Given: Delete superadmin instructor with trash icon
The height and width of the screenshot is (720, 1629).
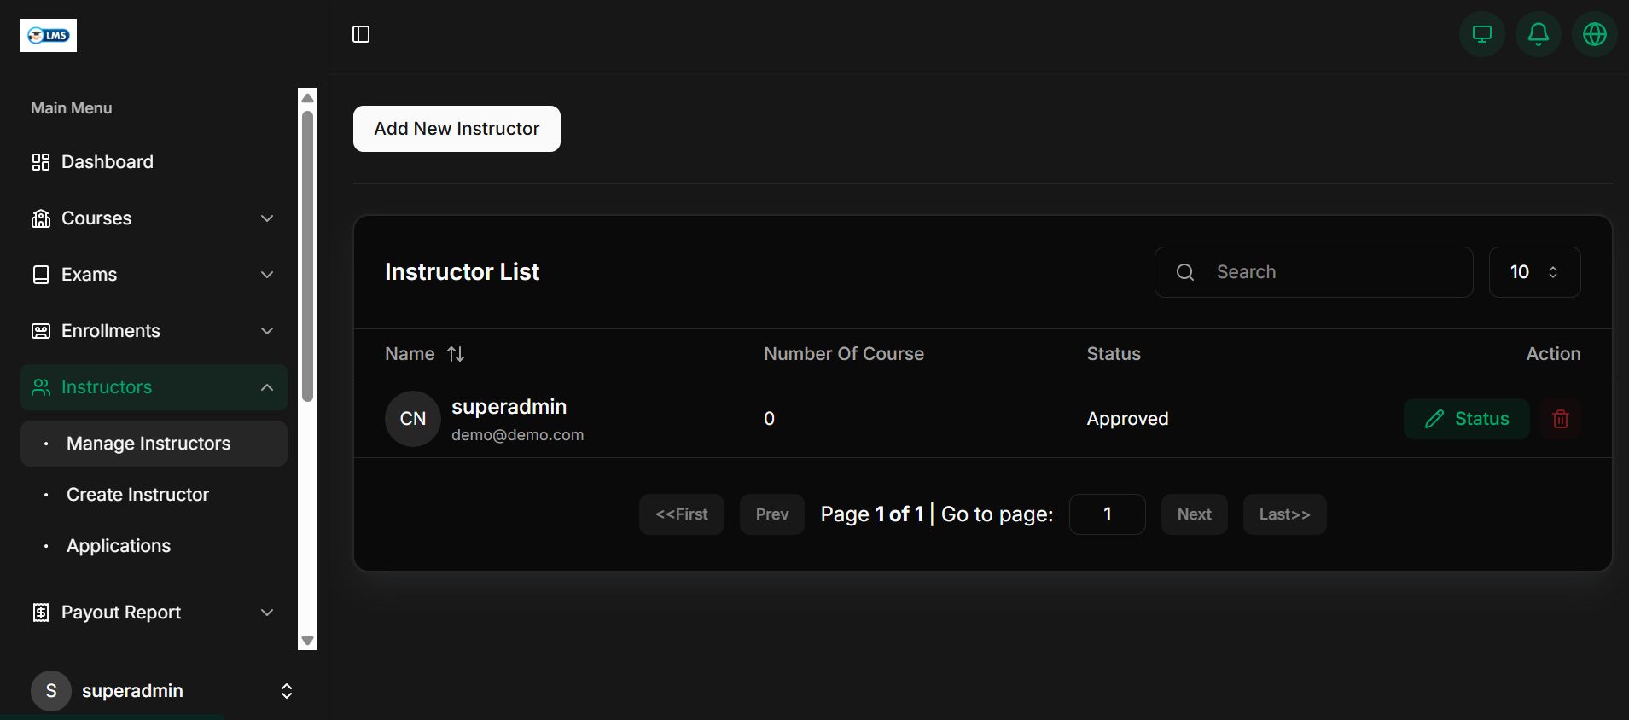Looking at the screenshot, I should pos(1561,419).
